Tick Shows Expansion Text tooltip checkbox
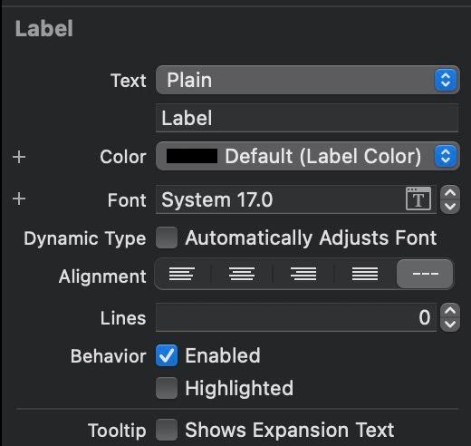The image size is (471, 446). click(167, 430)
